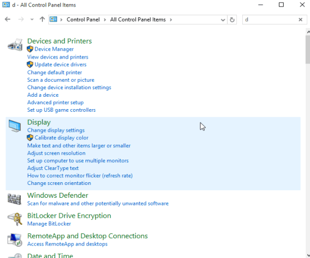Click into the search input field
This screenshot has width=310, height=258.
click(270, 19)
